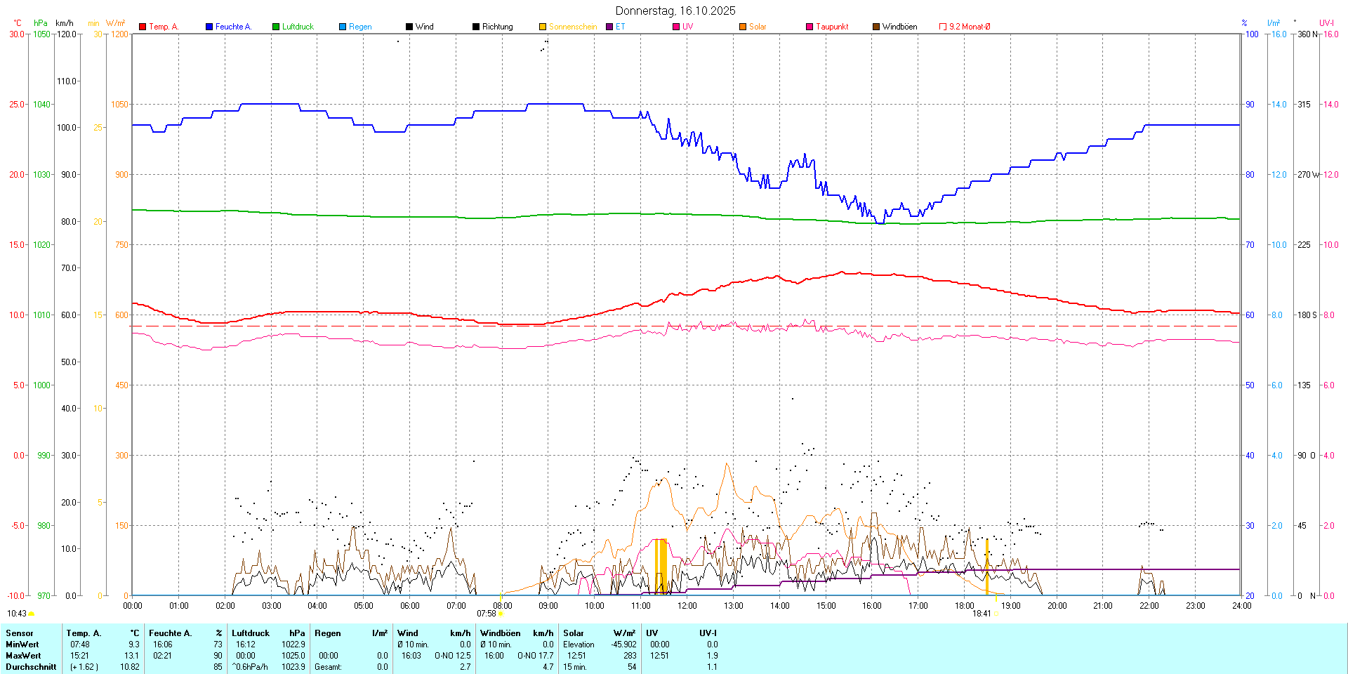Click the sun icon beside 10:43
The width and height of the screenshot is (1348, 674).
tap(32, 614)
